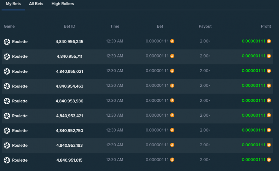Click 2.00× payout in row 4,840,955,021
The width and height of the screenshot is (279, 171).
pos(205,71)
